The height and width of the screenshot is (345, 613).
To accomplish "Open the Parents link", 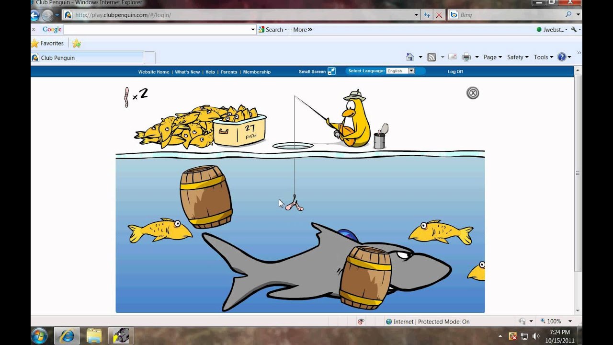I will (x=229, y=72).
